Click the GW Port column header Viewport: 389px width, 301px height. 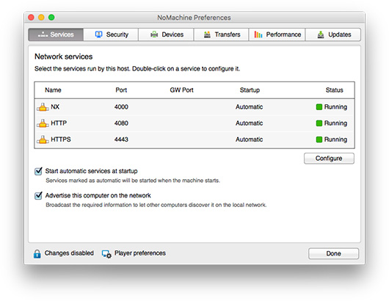[181, 90]
